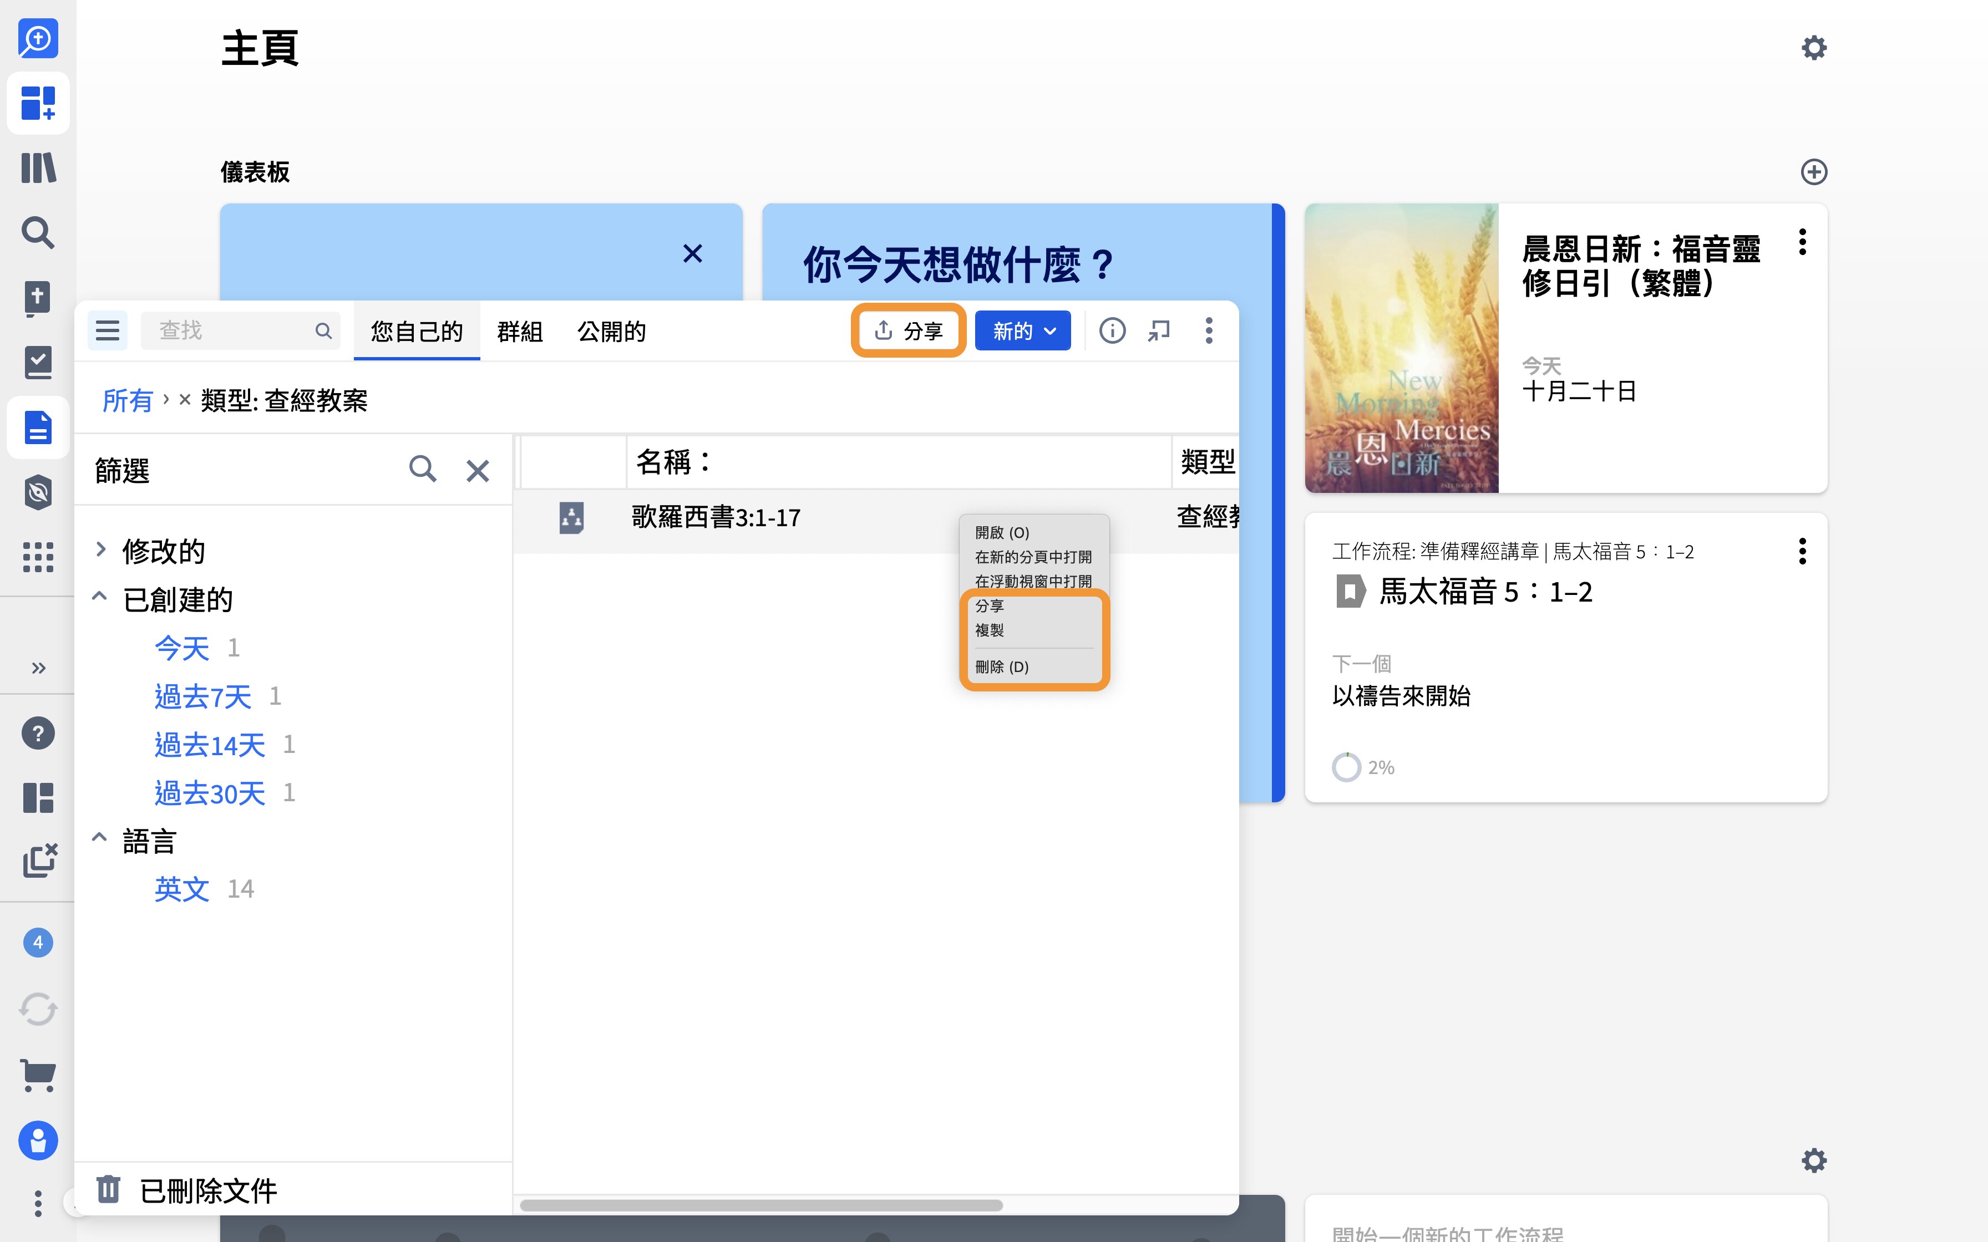The image size is (1988, 1242).
Task: Choose 複製 in context menu
Action: pyautogui.click(x=989, y=630)
